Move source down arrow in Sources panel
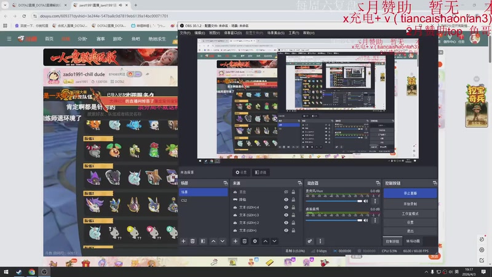This screenshot has width=492, height=277. point(274,241)
